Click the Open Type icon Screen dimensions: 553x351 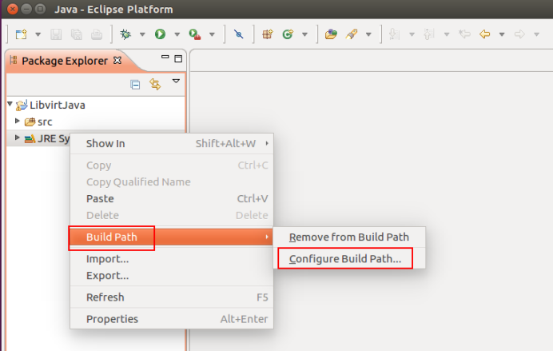pyautogui.click(x=331, y=34)
